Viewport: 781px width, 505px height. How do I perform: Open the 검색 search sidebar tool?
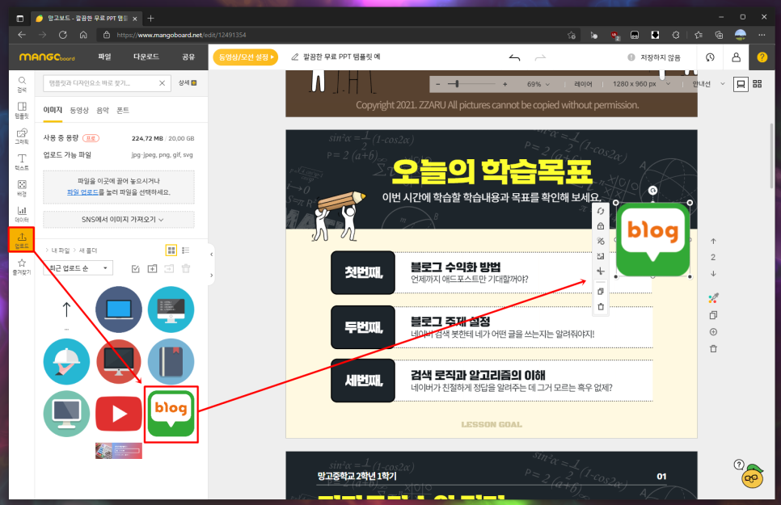(x=22, y=84)
